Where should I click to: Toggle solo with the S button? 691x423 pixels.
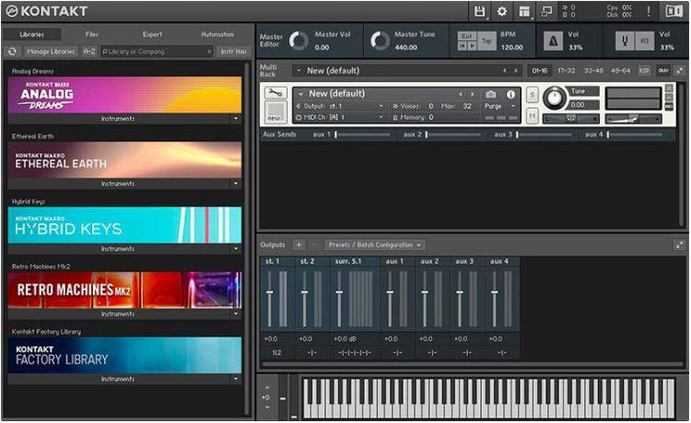pyautogui.click(x=533, y=94)
